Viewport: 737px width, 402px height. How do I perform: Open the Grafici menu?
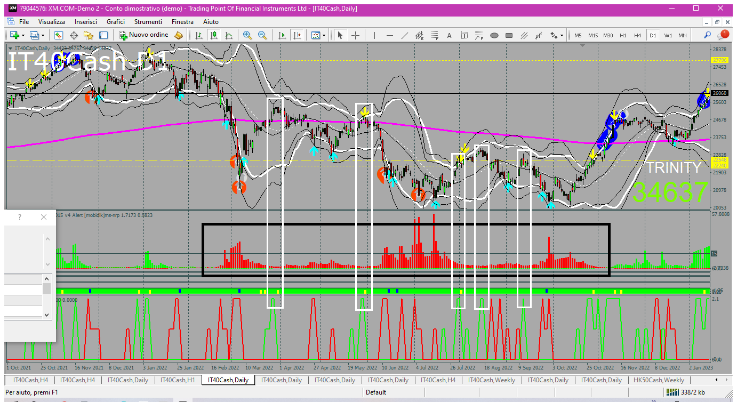(116, 22)
